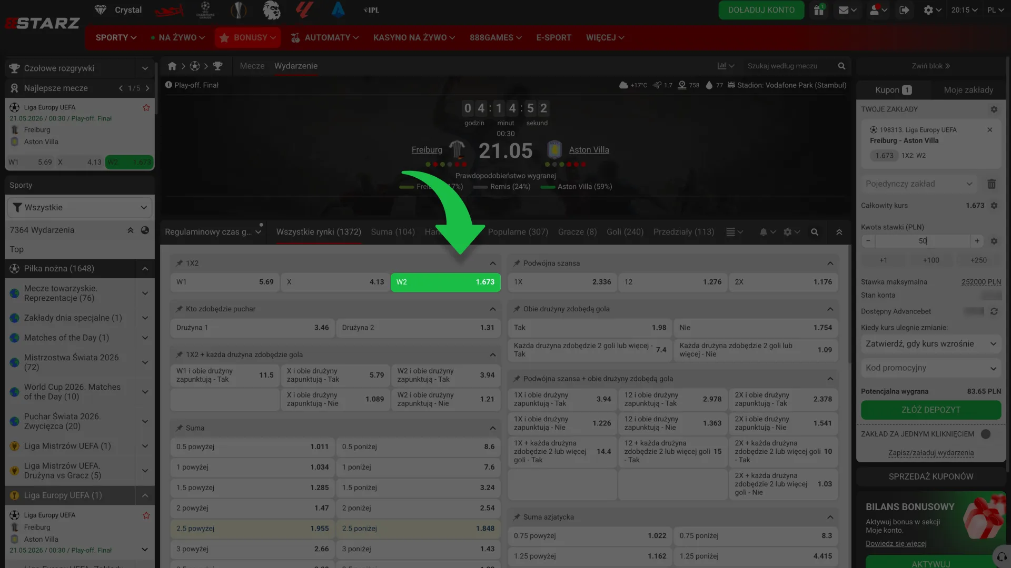Go to home via breadcrumb house icon
Viewport: 1011px width, 568px height.
point(172,66)
